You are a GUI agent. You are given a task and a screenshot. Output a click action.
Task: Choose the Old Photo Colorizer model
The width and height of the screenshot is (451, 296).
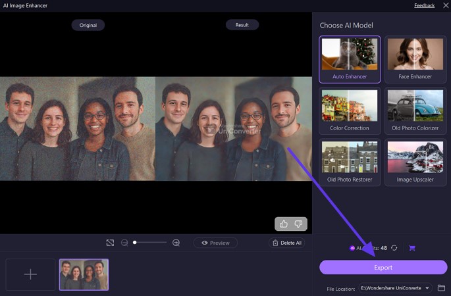point(415,111)
